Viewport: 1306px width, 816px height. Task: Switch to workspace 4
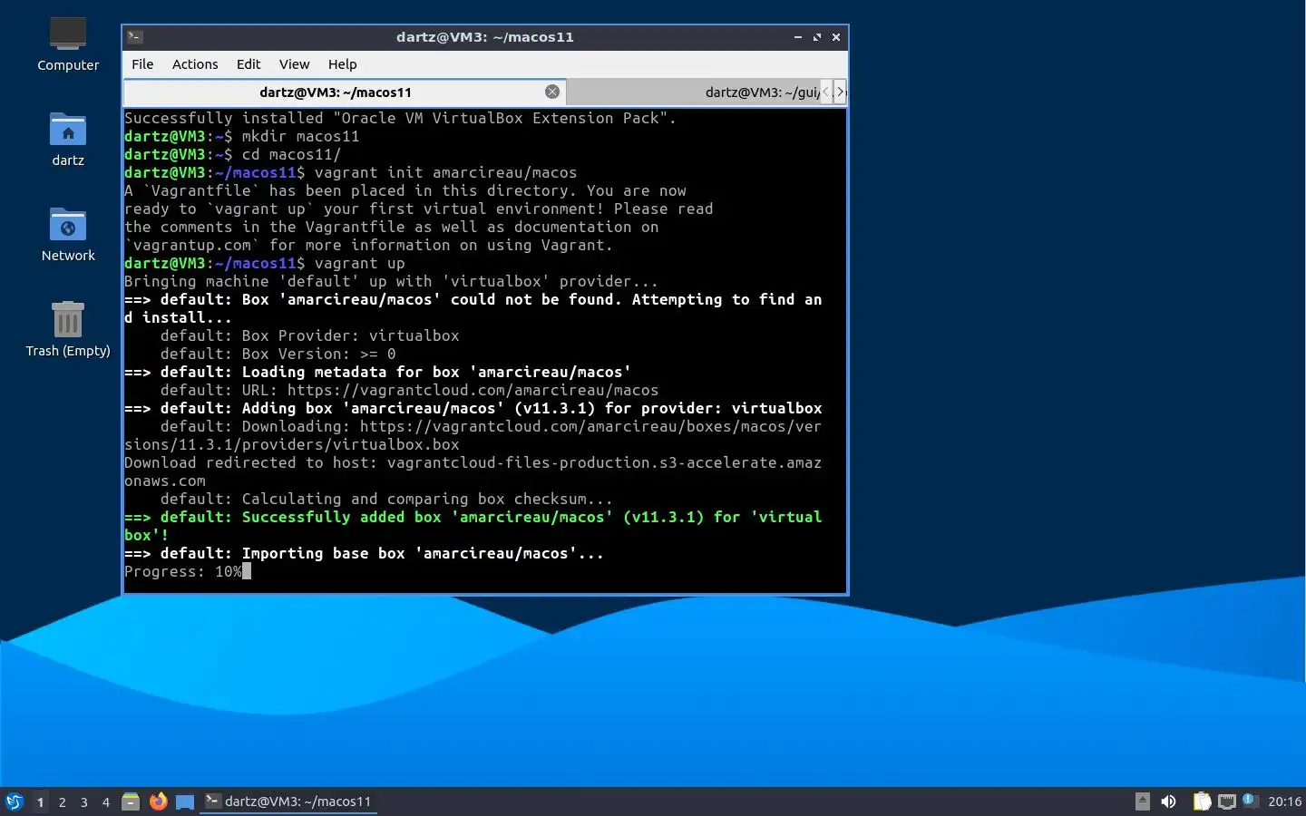(105, 801)
